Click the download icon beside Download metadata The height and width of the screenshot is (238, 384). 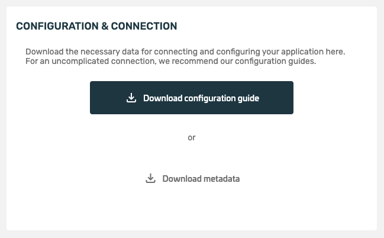click(x=150, y=178)
